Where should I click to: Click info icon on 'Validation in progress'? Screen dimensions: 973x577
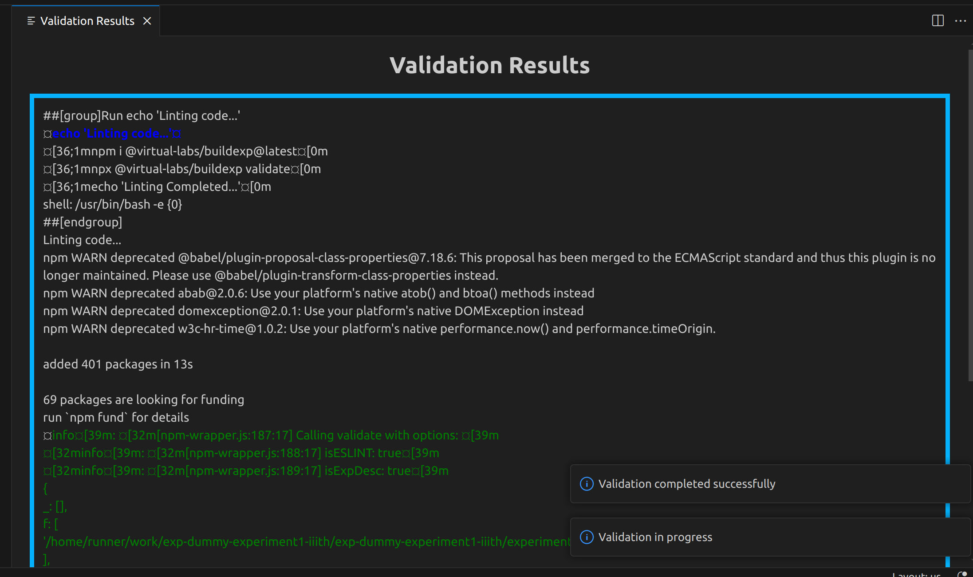tap(587, 537)
